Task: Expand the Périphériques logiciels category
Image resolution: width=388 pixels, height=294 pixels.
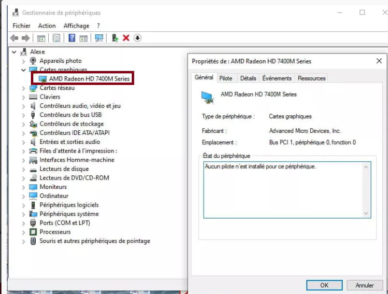Action: (24, 205)
